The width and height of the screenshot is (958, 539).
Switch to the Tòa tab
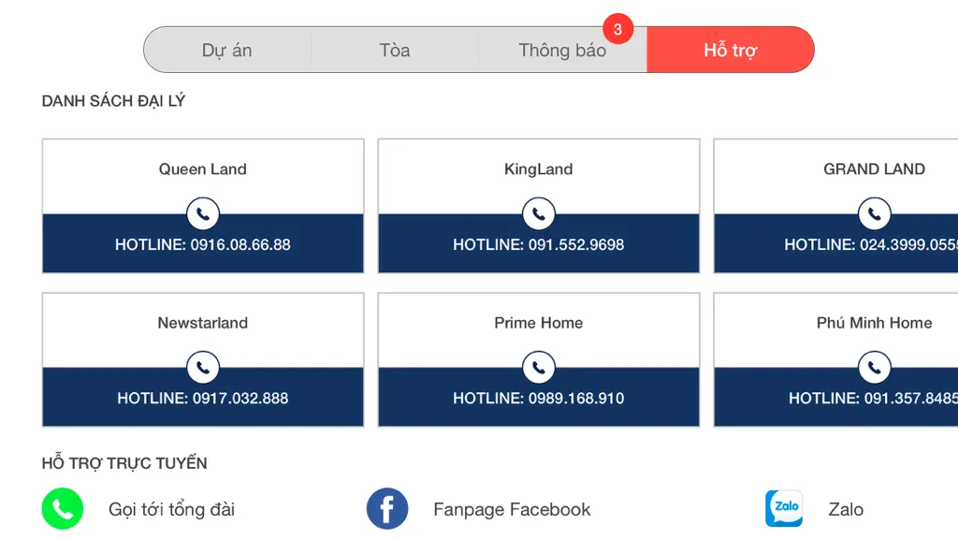tap(395, 50)
